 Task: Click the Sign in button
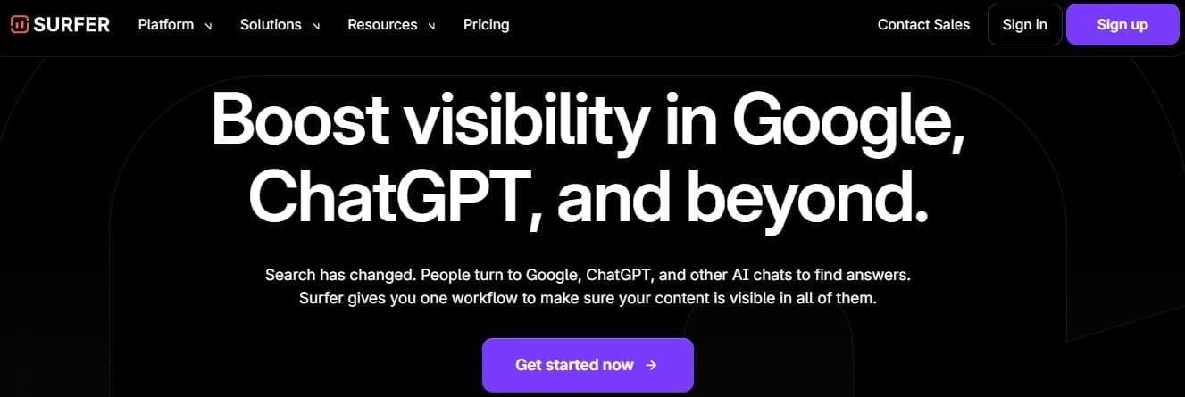pyautogui.click(x=1024, y=25)
